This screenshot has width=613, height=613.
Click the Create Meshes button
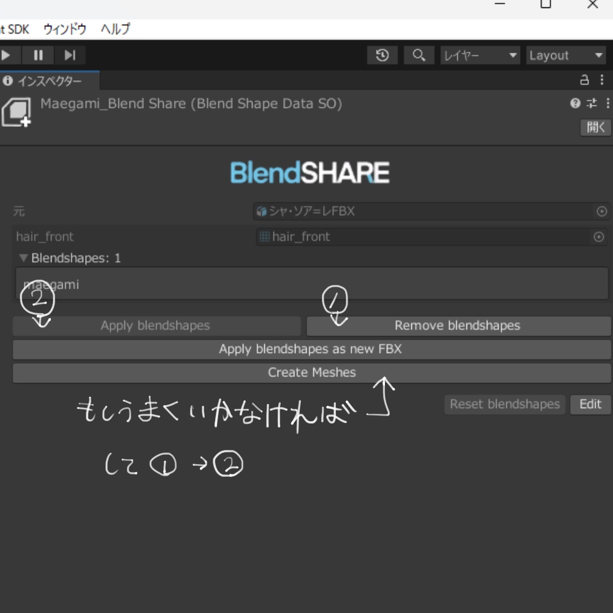310,372
